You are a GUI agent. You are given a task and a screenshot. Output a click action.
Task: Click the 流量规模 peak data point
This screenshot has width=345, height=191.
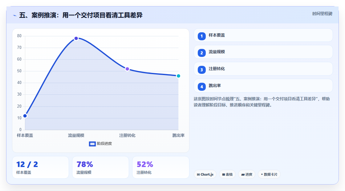point(76,38)
